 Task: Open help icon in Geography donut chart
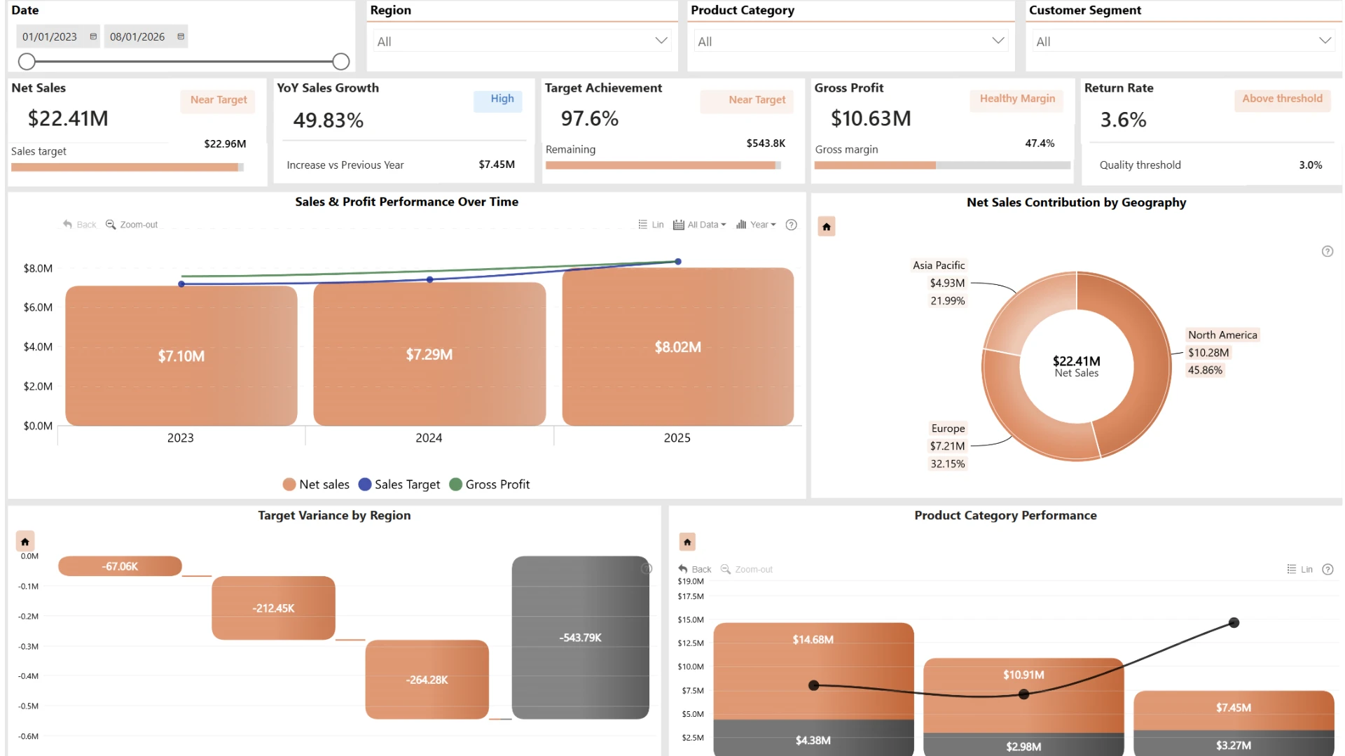[1327, 251]
